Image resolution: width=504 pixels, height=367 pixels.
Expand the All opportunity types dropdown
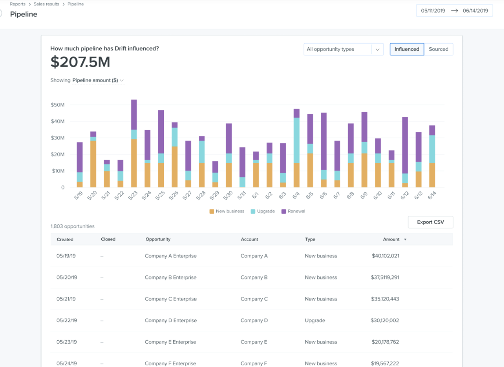click(343, 49)
